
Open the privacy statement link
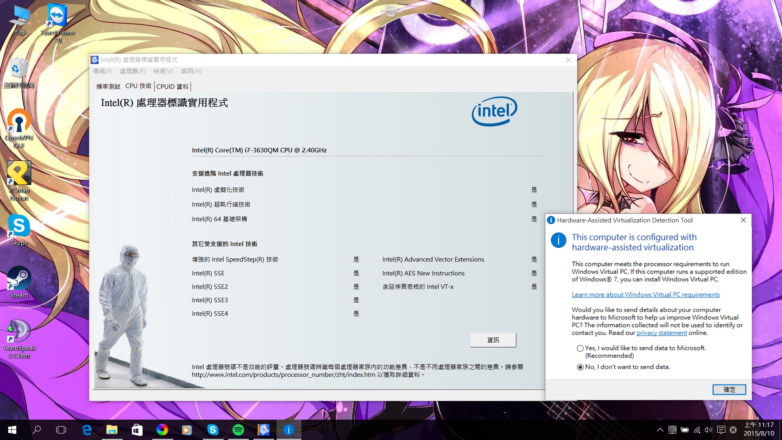pyautogui.click(x=662, y=333)
